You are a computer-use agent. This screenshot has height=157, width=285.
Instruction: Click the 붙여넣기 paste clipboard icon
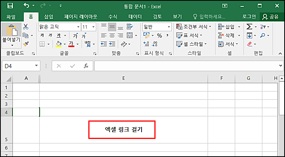(12, 30)
